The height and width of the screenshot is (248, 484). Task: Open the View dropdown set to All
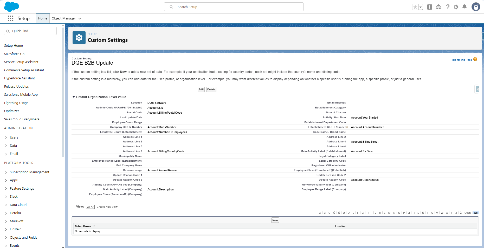click(90, 207)
